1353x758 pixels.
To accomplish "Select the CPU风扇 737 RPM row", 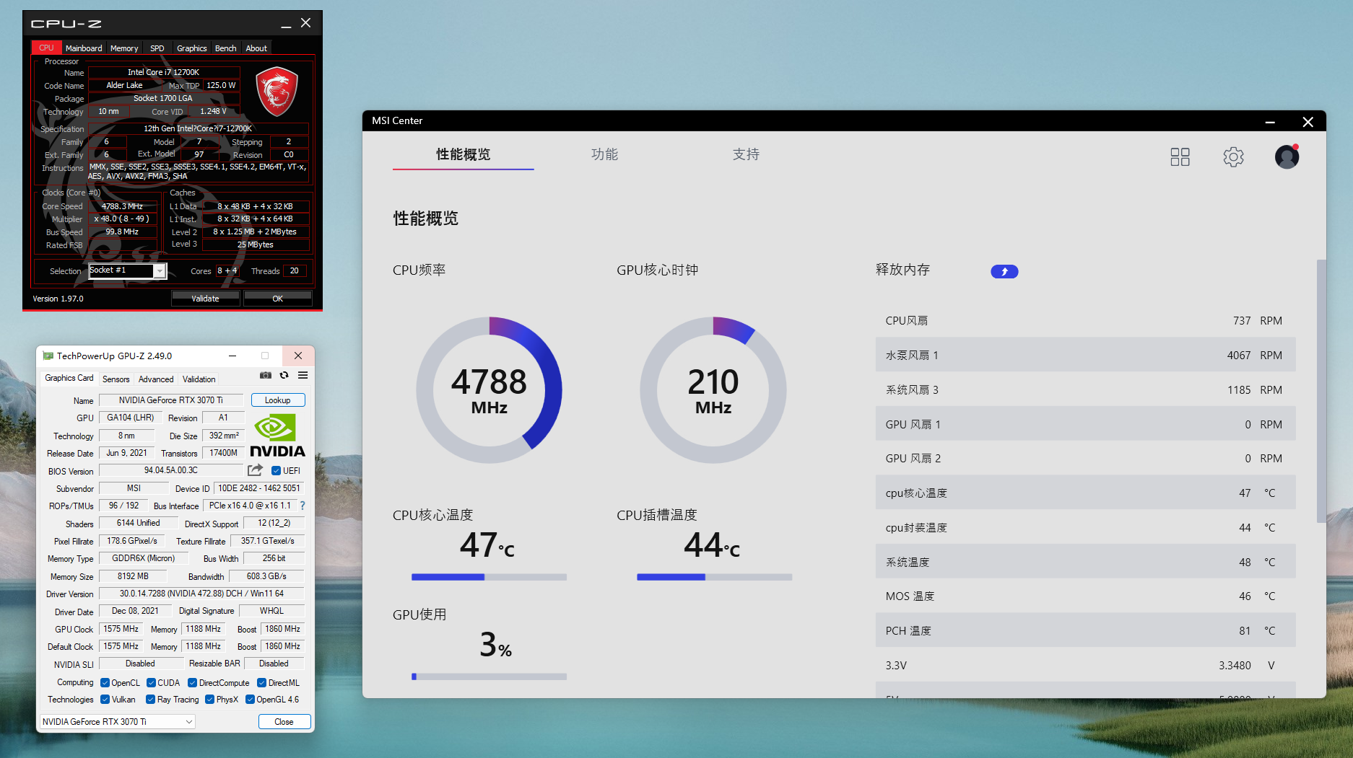I will coord(1085,320).
